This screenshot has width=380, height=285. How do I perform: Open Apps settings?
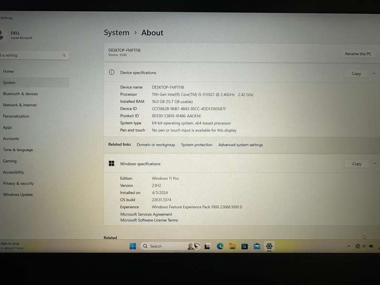7,127
